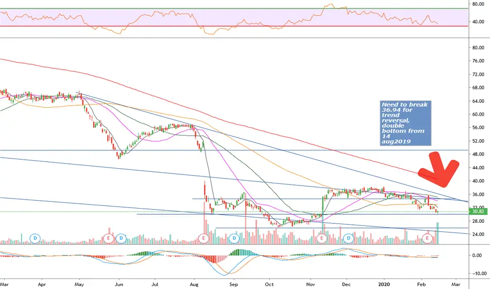Image resolution: width=490 pixels, height=289 pixels.
Task: Click the 64.00 price axis label
Action: coord(478,101)
